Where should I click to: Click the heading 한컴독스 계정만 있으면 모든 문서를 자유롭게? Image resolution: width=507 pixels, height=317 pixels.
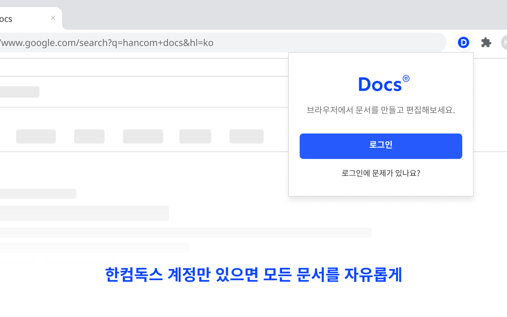click(x=253, y=275)
